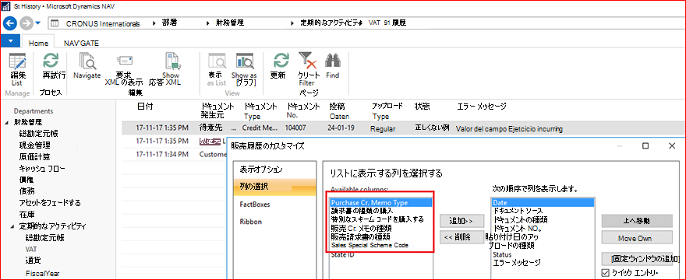
Task: Maximize the customize dialog window
Action: [x=645, y=146]
